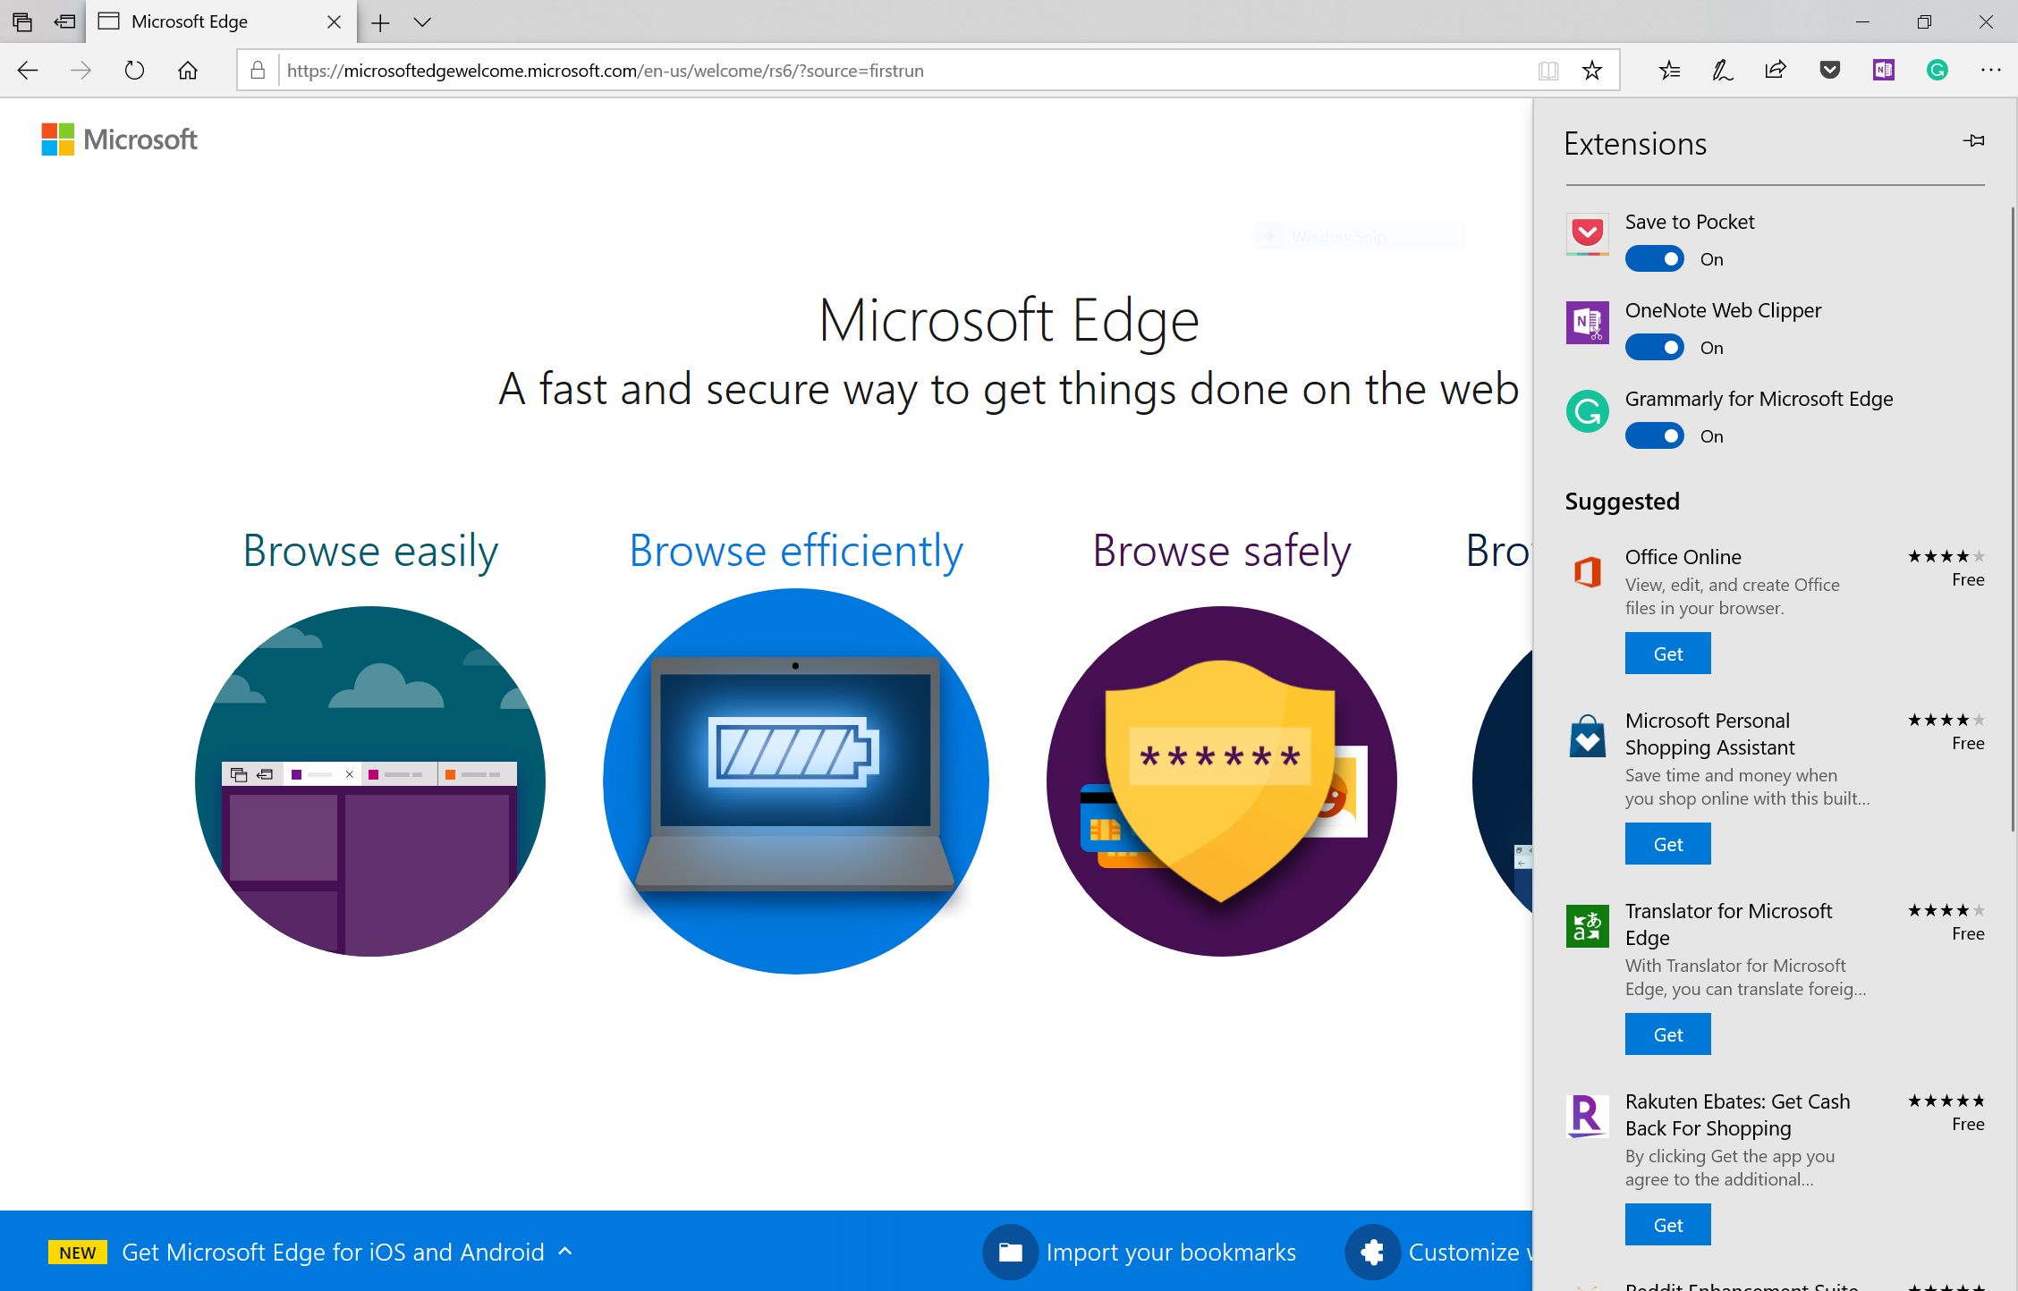Screen dimensions: 2018x1291
Task: Open the tab preview dropdown chevron
Action: tap(422, 22)
